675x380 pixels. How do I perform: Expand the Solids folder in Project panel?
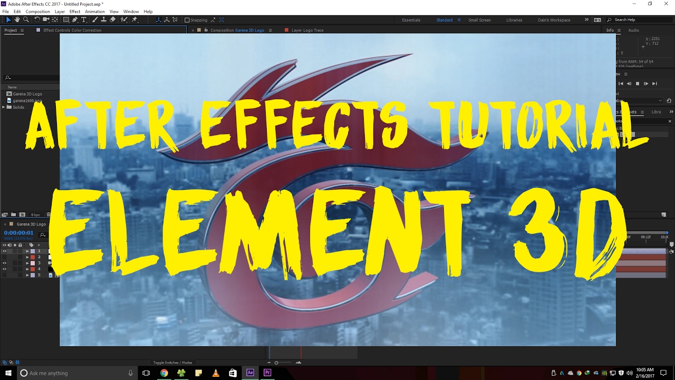(4, 107)
